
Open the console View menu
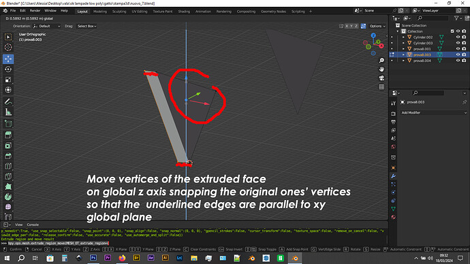(19, 225)
